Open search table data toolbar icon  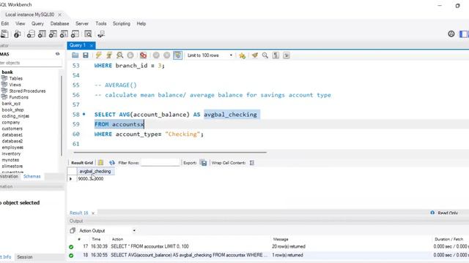tap(88, 34)
